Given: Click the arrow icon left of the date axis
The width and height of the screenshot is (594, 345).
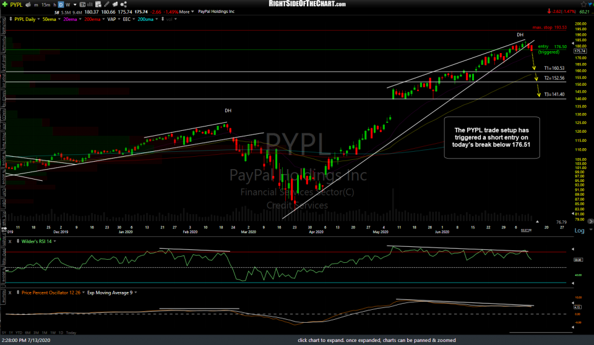Looking at the screenshot, I should click(x=4, y=229).
